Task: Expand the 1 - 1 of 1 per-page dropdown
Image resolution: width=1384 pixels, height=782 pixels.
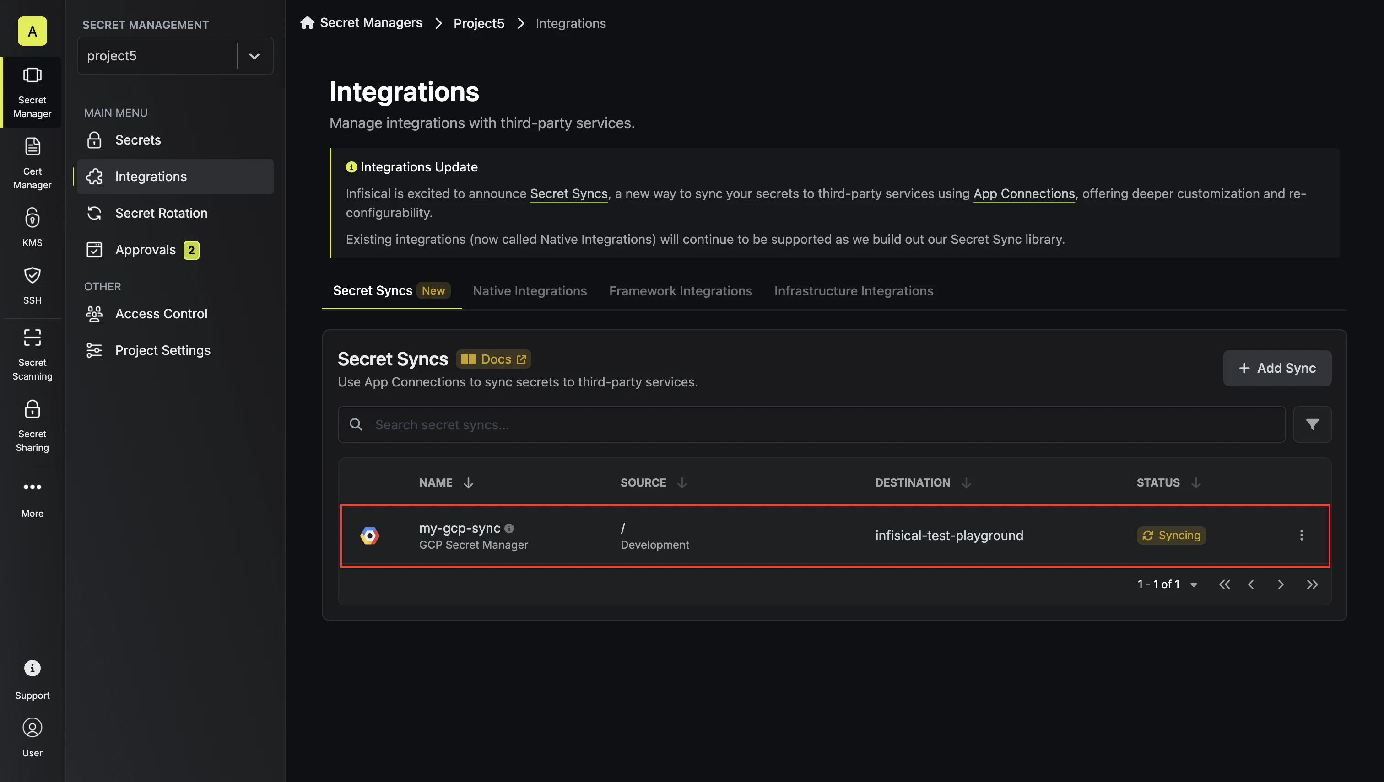Action: (x=1193, y=585)
